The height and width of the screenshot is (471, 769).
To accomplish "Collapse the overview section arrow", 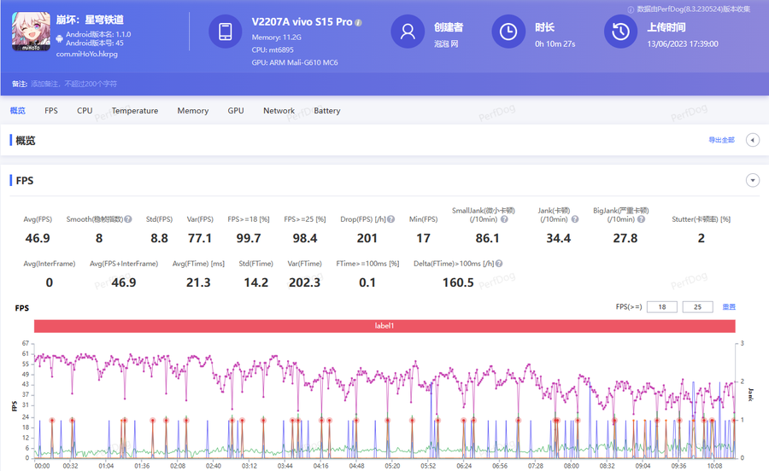I will pyautogui.click(x=752, y=140).
